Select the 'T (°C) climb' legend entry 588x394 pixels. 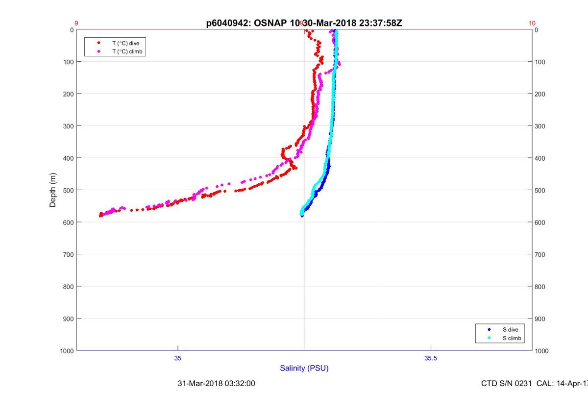[127, 51]
